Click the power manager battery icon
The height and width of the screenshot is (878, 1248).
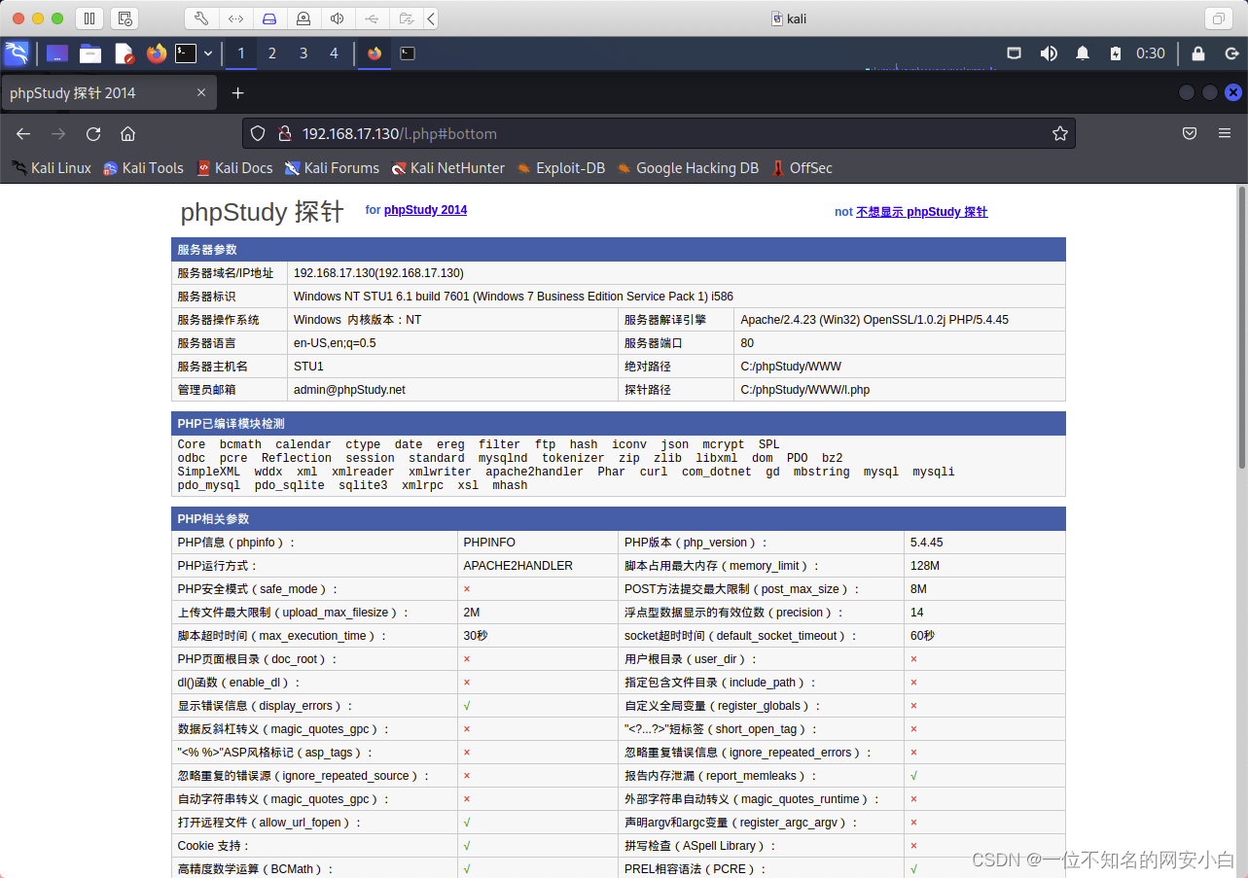click(x=1116, y=53)
